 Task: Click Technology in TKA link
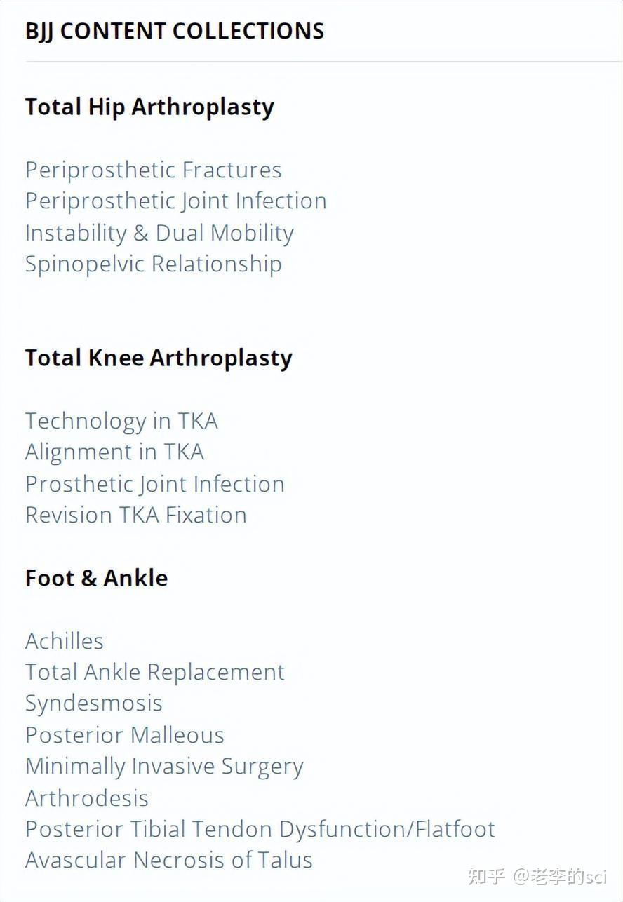(x=121, y=421)
